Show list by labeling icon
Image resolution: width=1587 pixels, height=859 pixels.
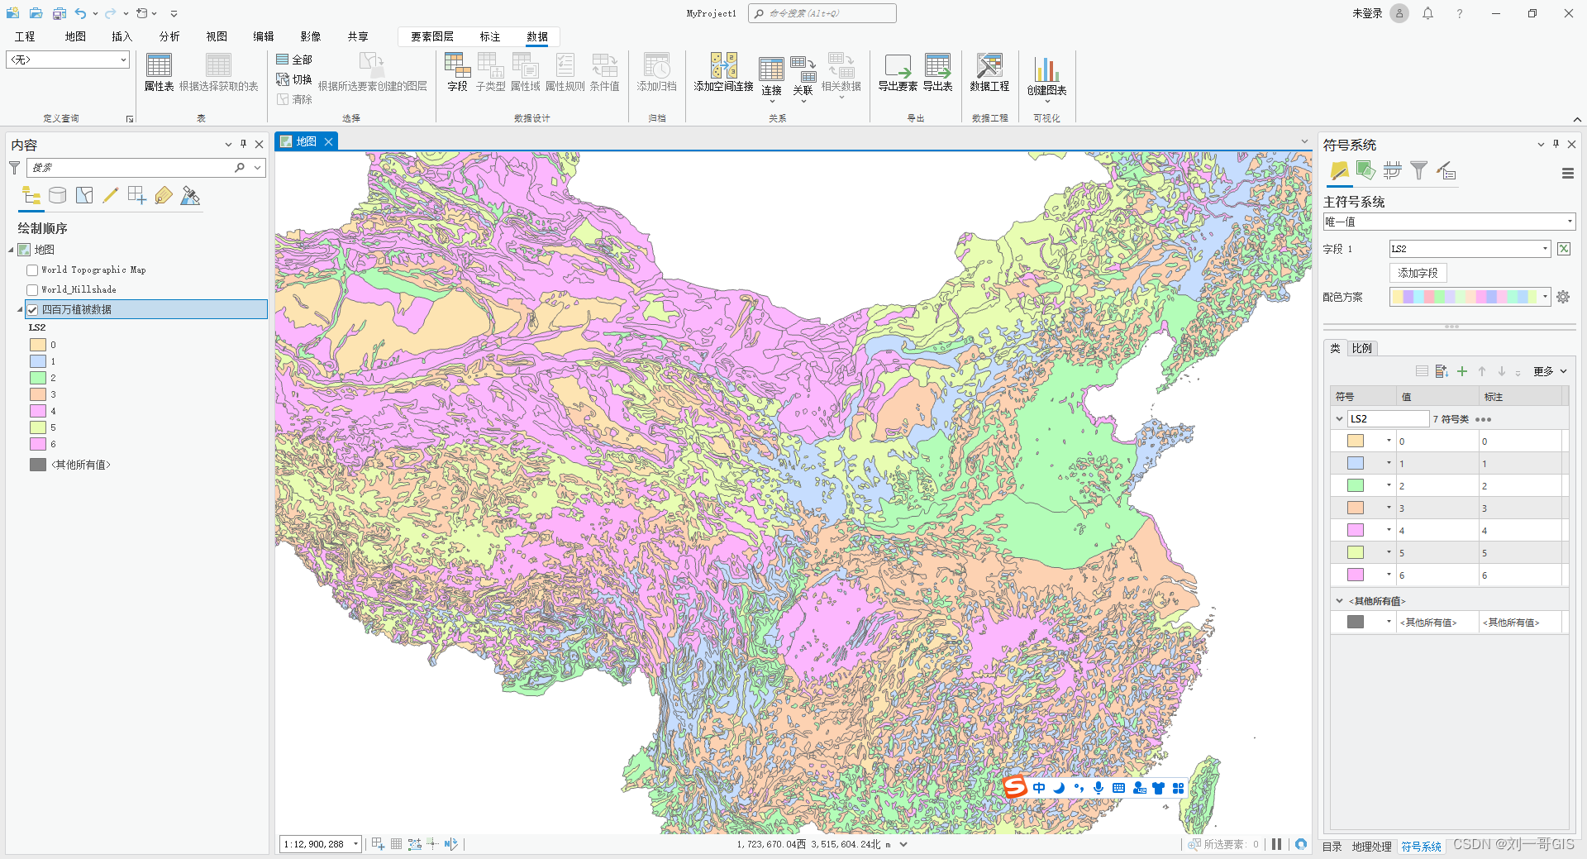[x=164, y=196]
